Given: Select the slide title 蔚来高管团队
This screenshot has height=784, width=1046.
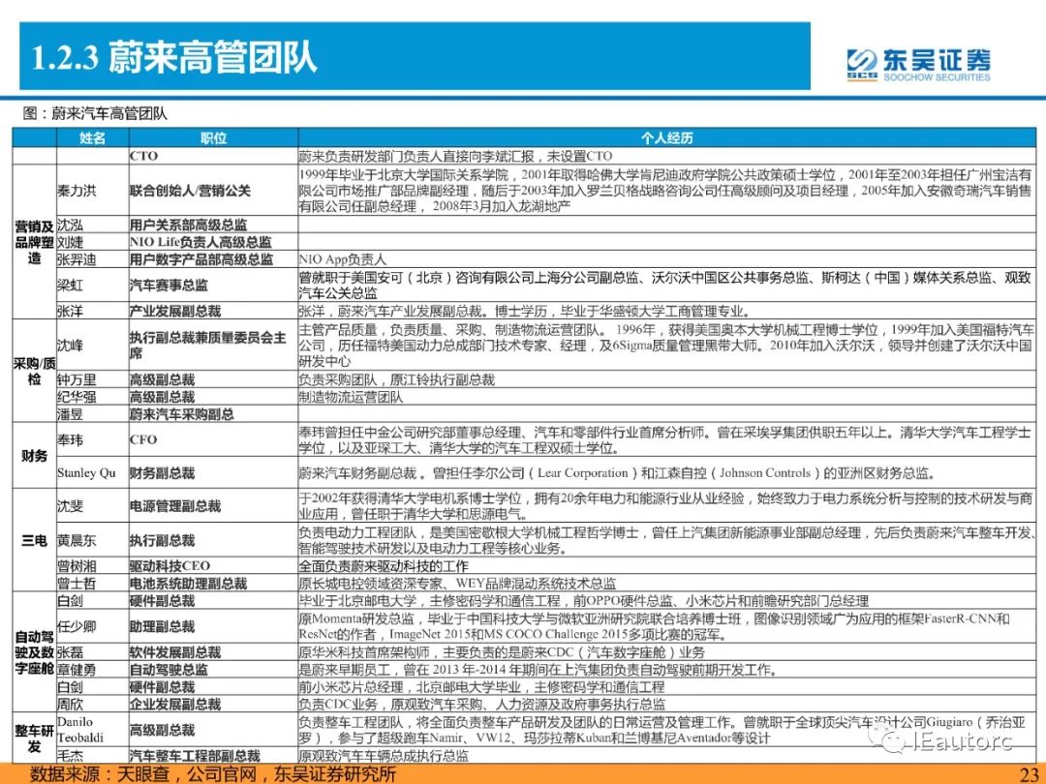Looking at the screenshot, I should point(212,56).
